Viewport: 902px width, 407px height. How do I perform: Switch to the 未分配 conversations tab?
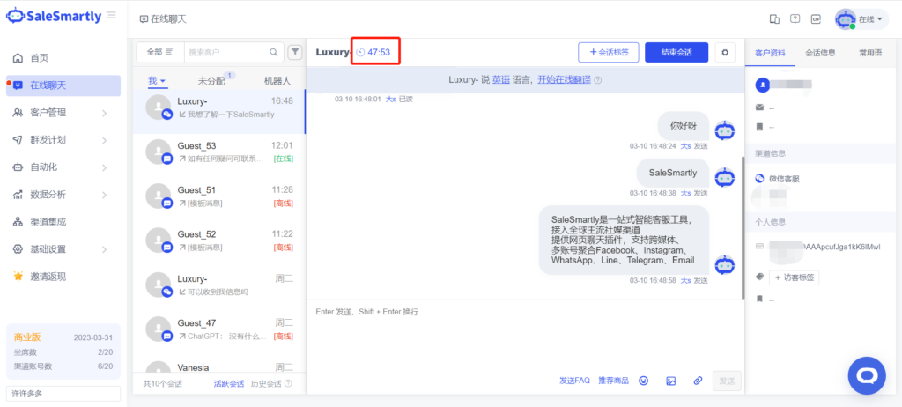pyautogui.click(x=212, y=81)
